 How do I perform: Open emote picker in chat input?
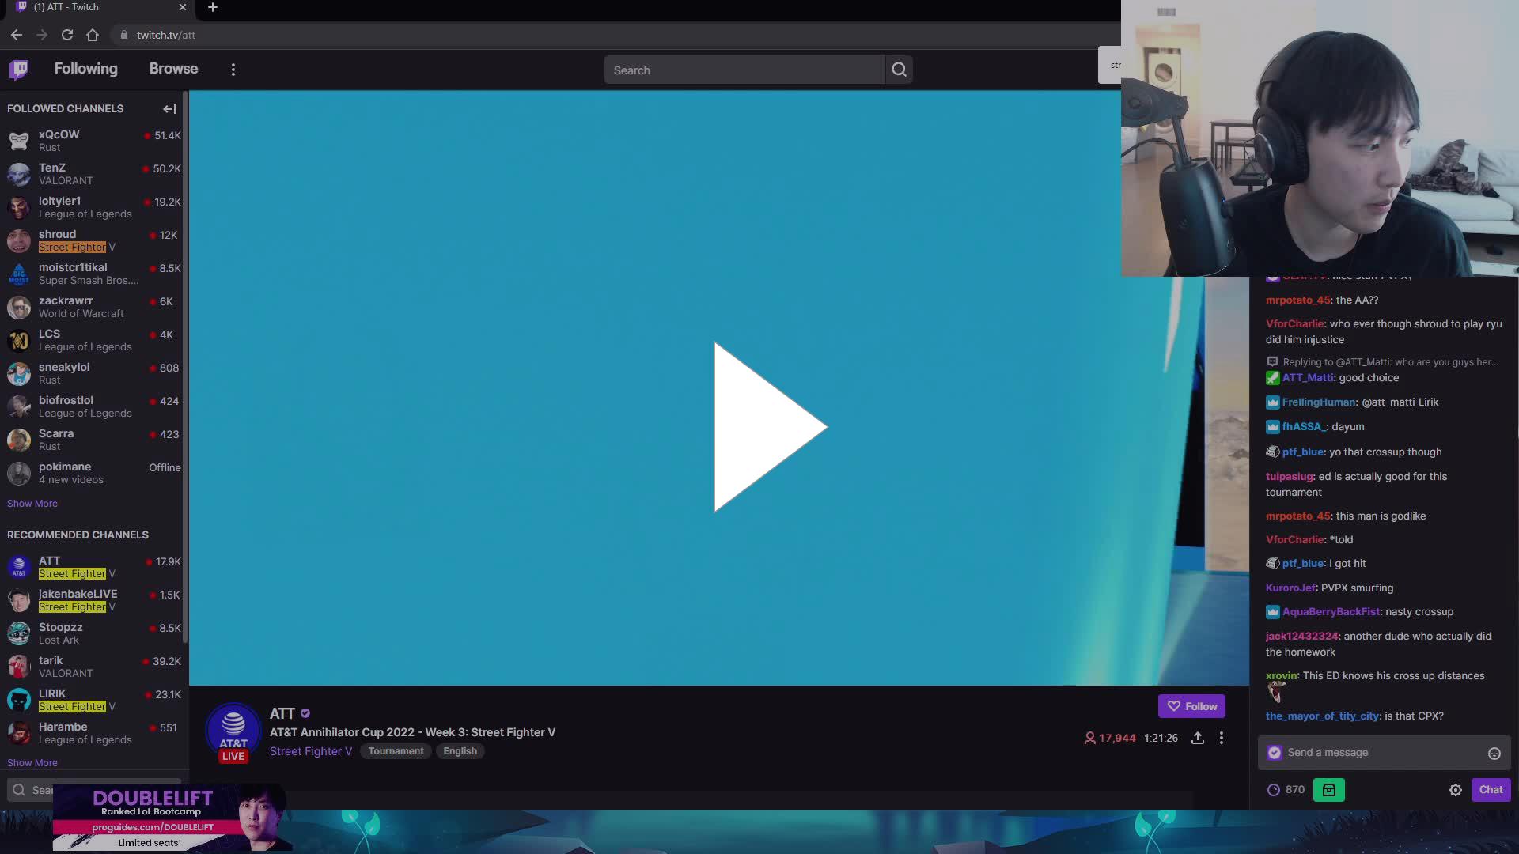(x=1494, y=752)
